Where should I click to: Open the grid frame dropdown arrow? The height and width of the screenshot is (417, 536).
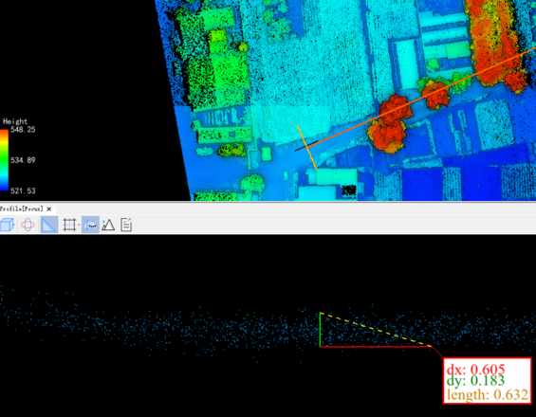(79, 225)
